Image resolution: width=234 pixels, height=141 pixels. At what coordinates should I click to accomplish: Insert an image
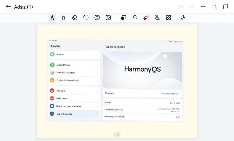tap(108, 17)
